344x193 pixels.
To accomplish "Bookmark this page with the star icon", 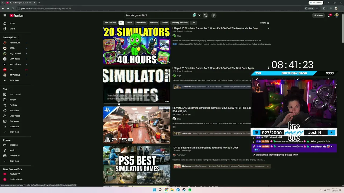I will click(x=317, y=8).
